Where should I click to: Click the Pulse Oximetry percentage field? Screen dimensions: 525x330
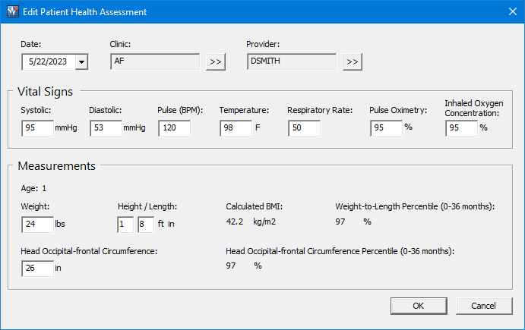coord(386,128)
